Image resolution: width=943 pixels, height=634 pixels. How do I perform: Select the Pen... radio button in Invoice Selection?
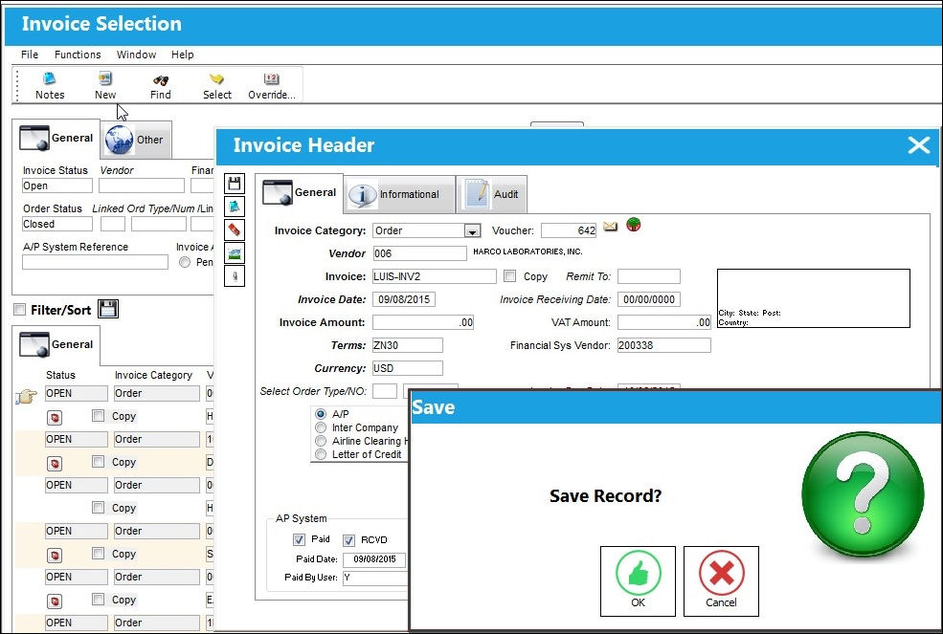(185, 262)
